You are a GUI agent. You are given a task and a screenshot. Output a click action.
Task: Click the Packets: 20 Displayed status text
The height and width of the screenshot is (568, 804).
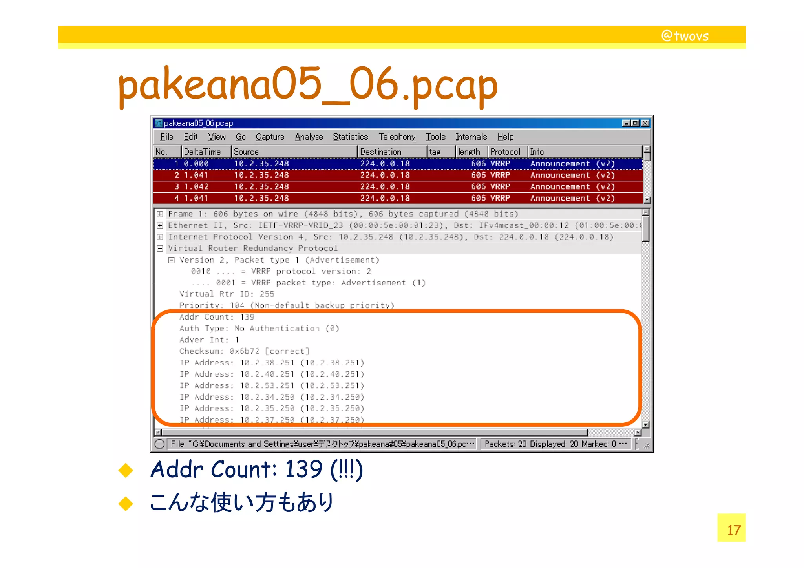coord(555,444)
